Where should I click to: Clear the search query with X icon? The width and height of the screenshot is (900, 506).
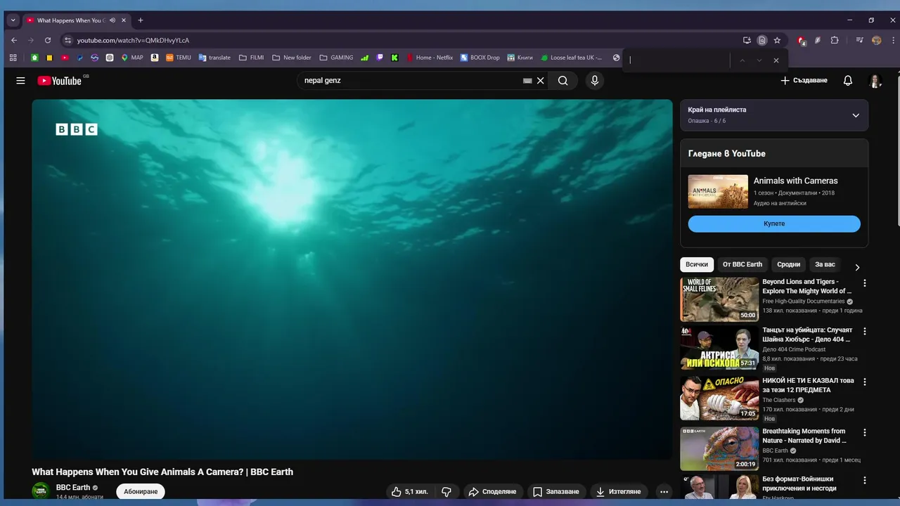pos(541,81)
